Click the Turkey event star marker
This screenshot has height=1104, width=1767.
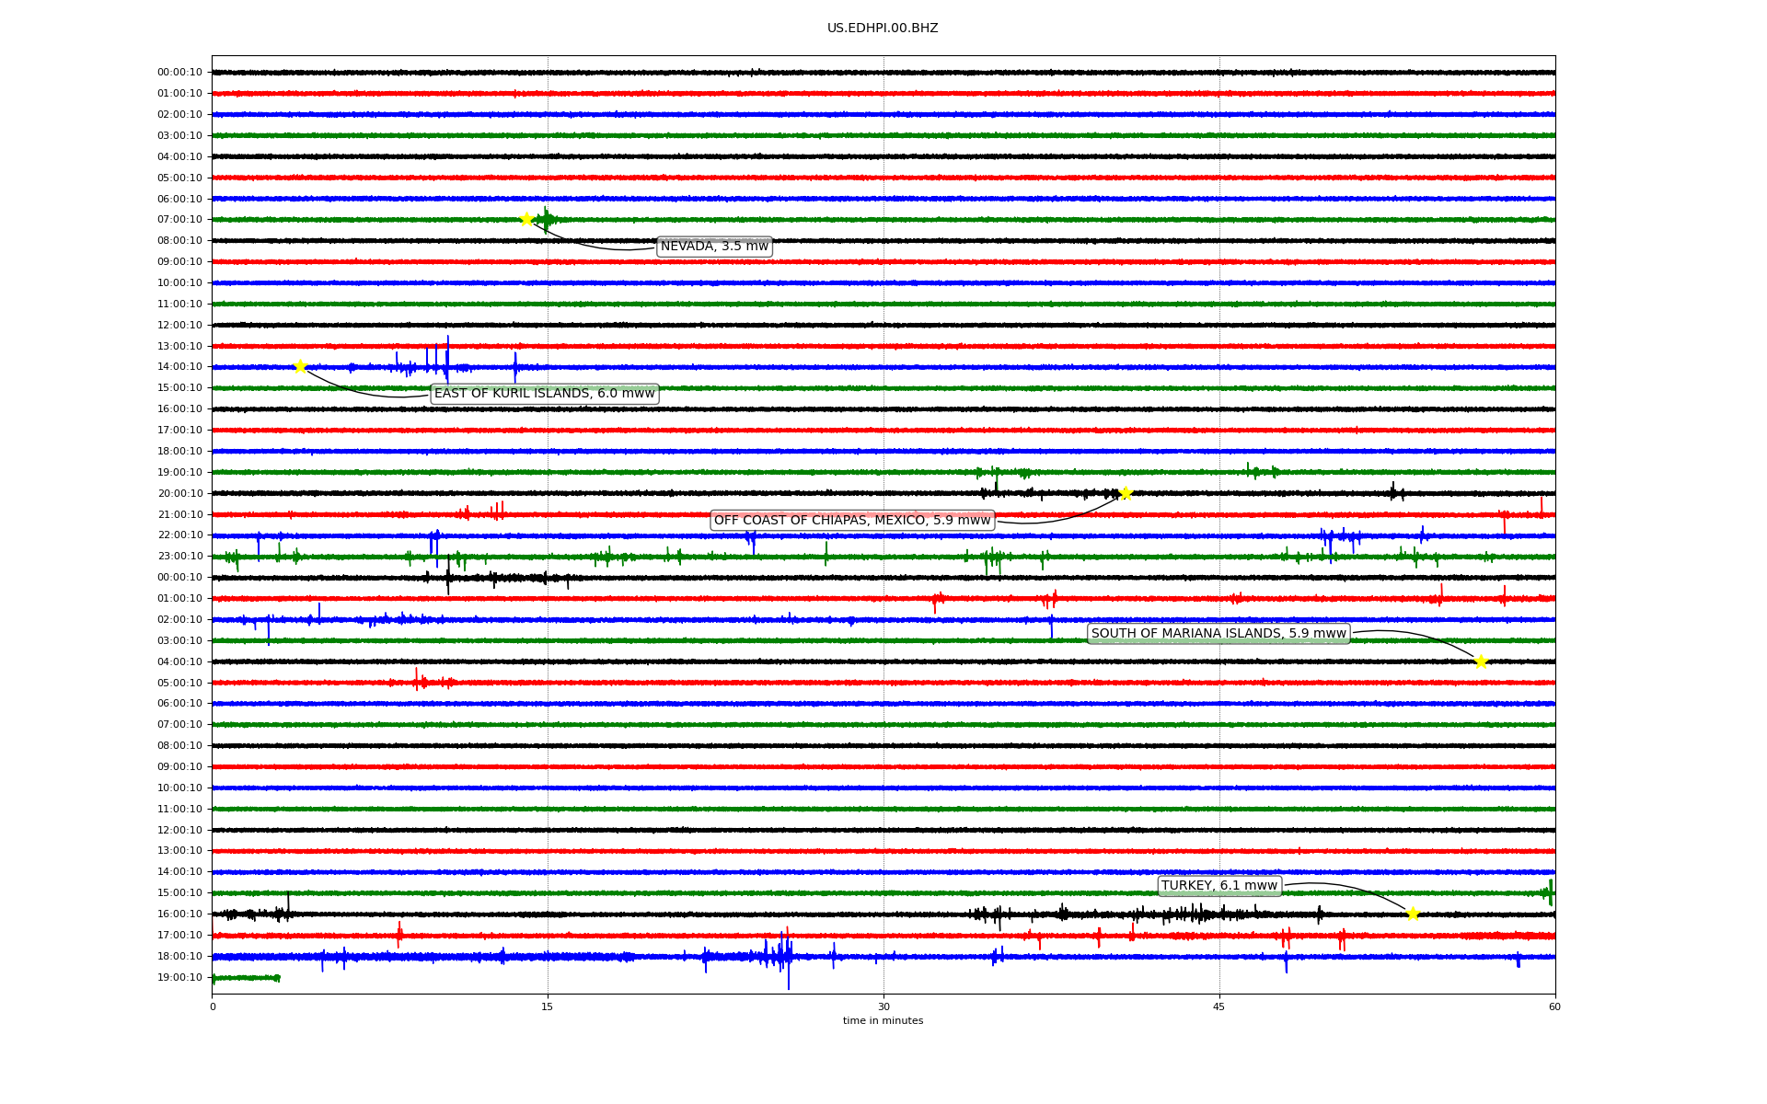coord(1413,914)
